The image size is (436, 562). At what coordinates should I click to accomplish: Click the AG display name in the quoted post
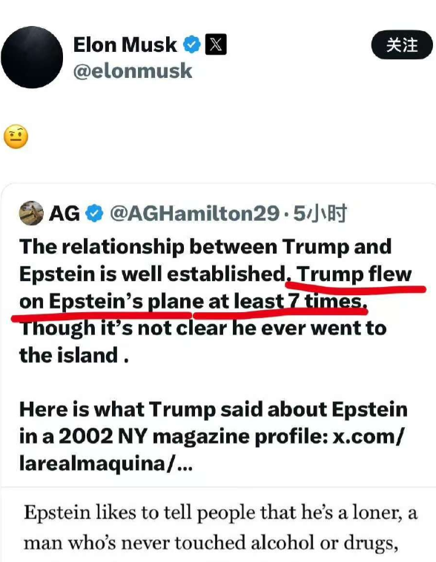(x=65, y=214)
